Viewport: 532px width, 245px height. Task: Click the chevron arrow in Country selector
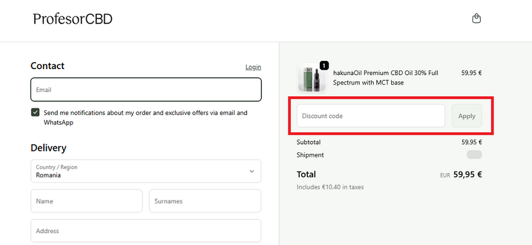point(252,171)
